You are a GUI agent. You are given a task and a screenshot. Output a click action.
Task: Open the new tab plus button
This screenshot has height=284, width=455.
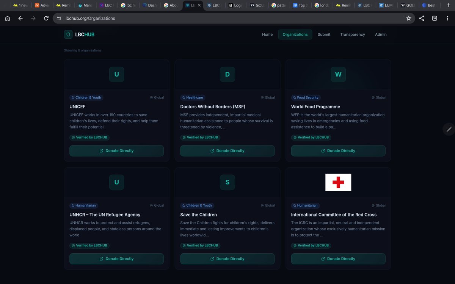coord(448,5)
